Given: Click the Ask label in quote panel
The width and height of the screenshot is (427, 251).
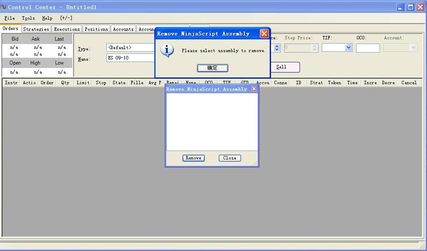Looking at the screenshot, I should coord(35,39).
